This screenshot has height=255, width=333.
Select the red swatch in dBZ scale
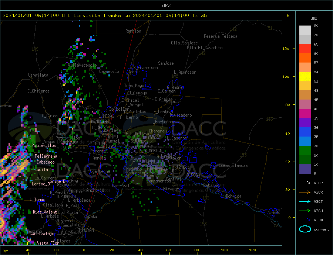click(305, 48)
